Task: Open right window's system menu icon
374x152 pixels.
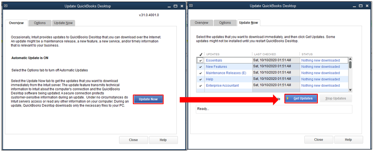Action: 191,6
